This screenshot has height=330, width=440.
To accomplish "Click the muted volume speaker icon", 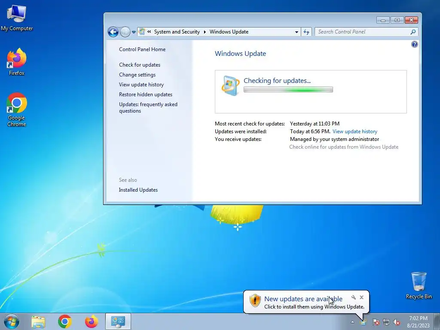I will pyautogui.click(x=397, y=322).
